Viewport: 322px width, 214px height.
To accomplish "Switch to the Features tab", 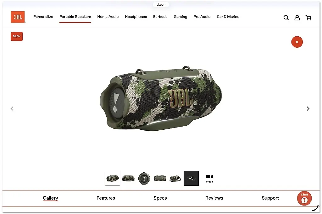I will 106,198.
